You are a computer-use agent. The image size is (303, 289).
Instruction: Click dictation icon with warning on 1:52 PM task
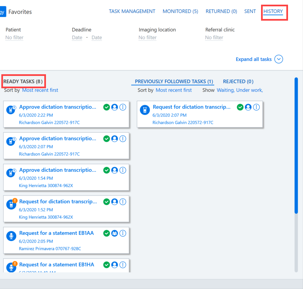pos(11,204)
